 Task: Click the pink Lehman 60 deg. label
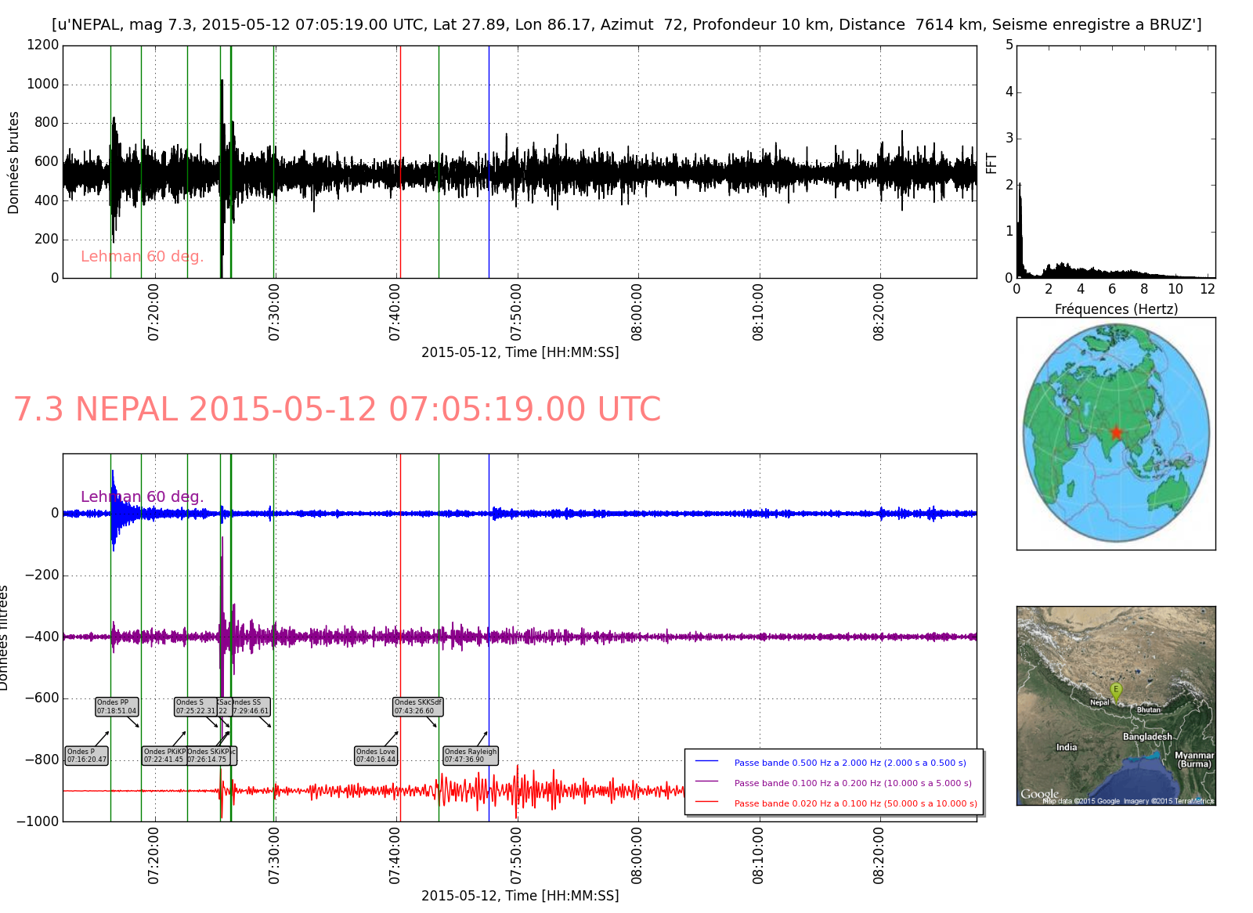coord(142,257)
